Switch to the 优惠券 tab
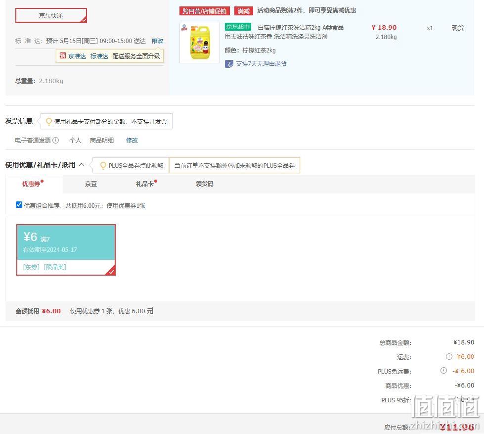This screenshot has width=484, height=434. click(34, 184)
